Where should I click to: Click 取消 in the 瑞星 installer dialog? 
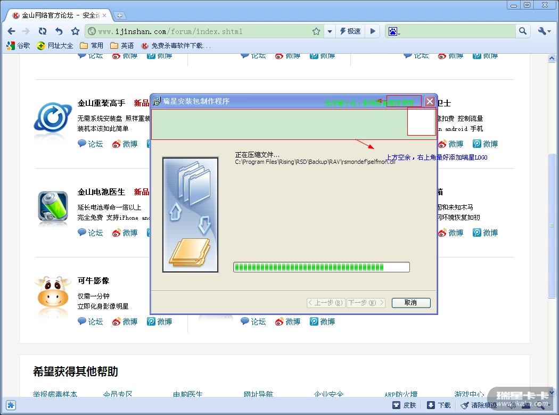411,302
